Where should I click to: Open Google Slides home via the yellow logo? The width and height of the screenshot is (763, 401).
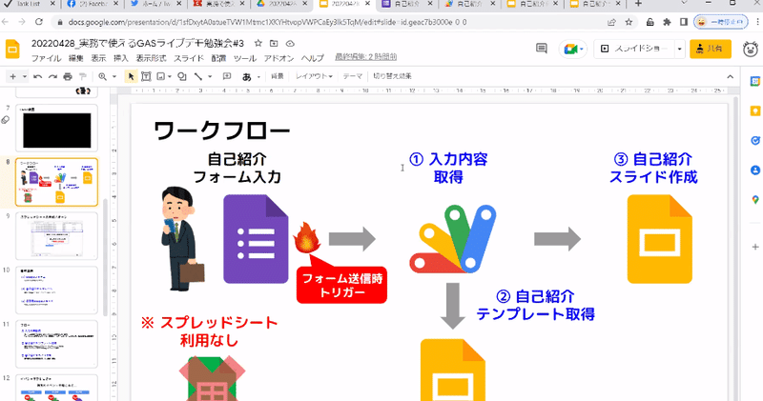[12, 50]
